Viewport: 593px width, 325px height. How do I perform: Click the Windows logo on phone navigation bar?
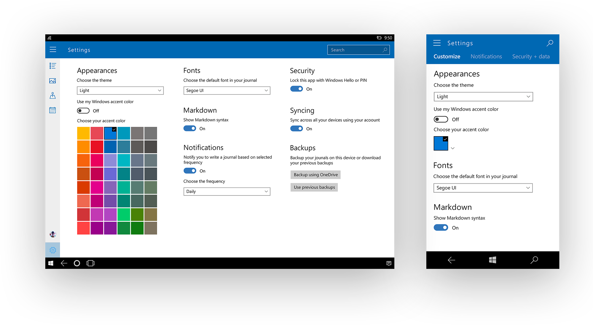pos(492,260)
